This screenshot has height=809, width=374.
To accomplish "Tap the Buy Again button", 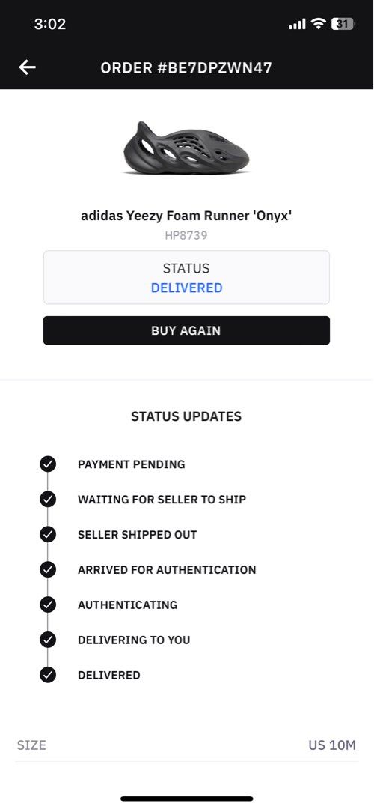I will [x=186, y=330].
